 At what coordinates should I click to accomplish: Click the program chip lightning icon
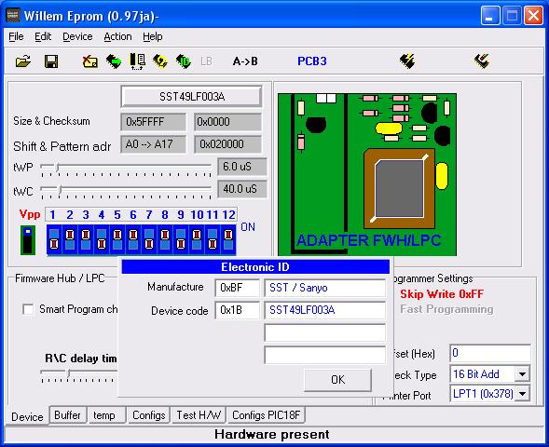(407, 61)
